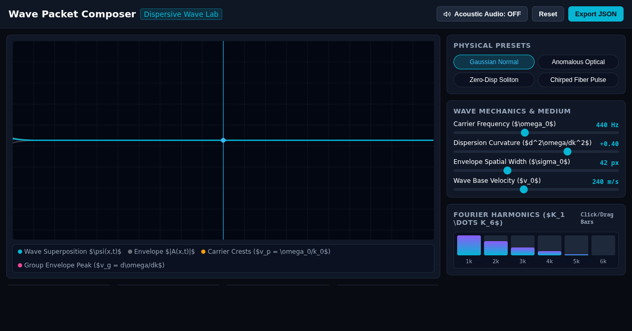Click the gray Envelope legend entry

tap(161, 252)
